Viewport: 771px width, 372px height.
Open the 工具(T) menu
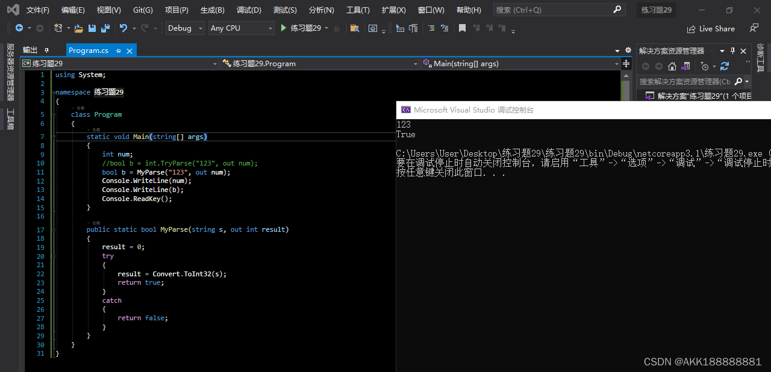(358, 10)
